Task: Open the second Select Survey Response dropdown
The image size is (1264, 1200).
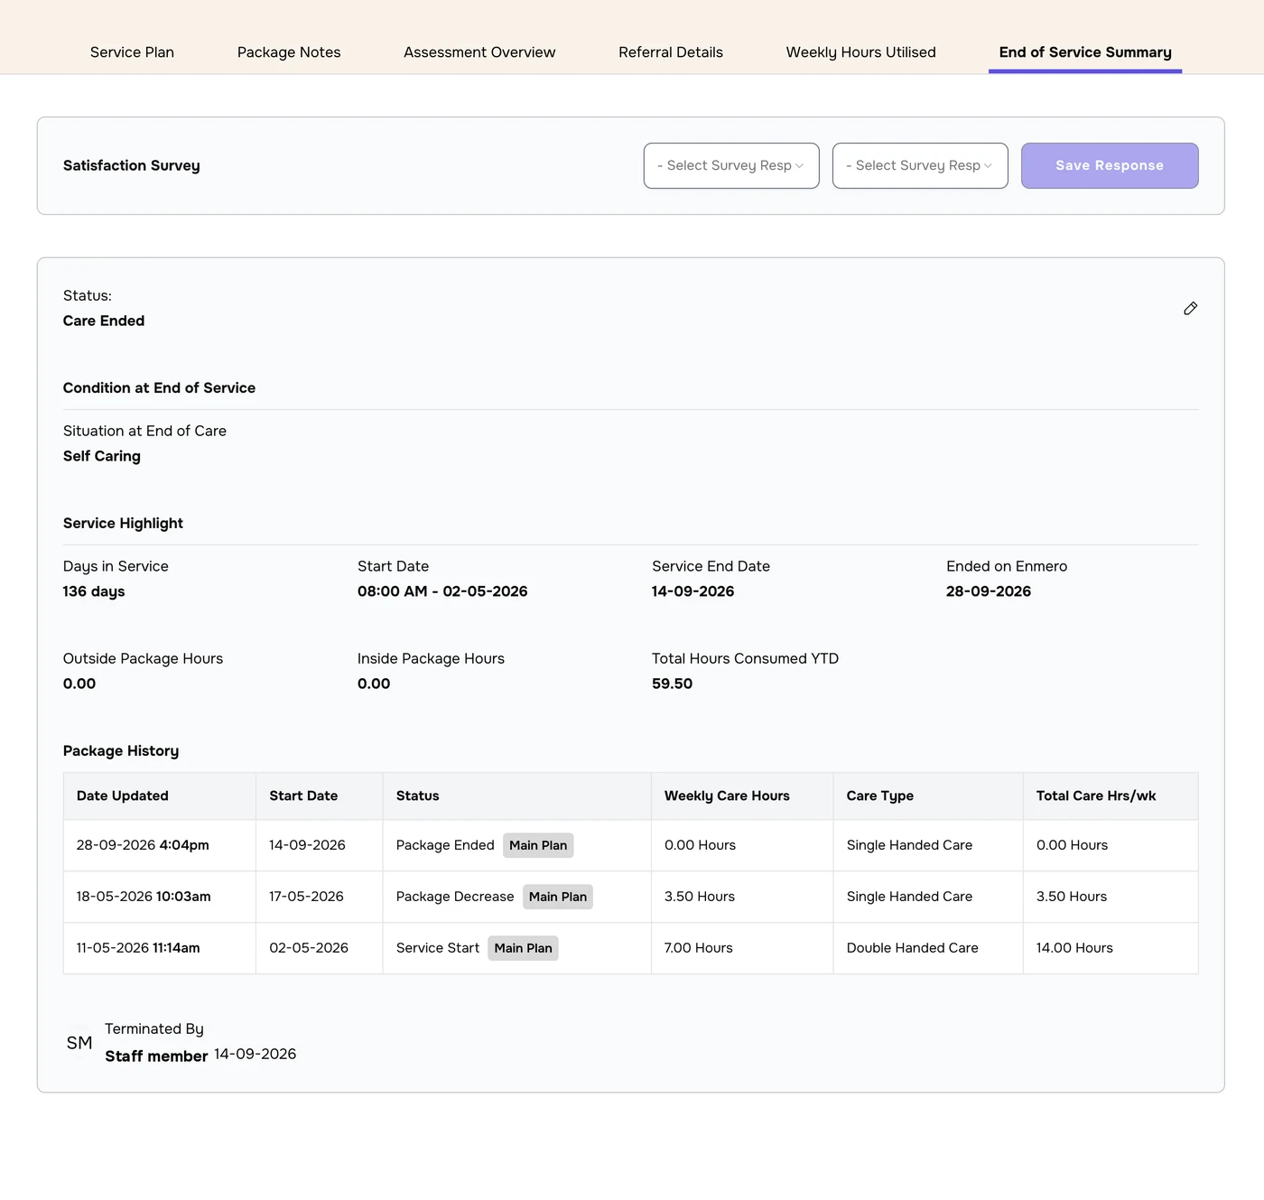Action: tap(920, 166)
